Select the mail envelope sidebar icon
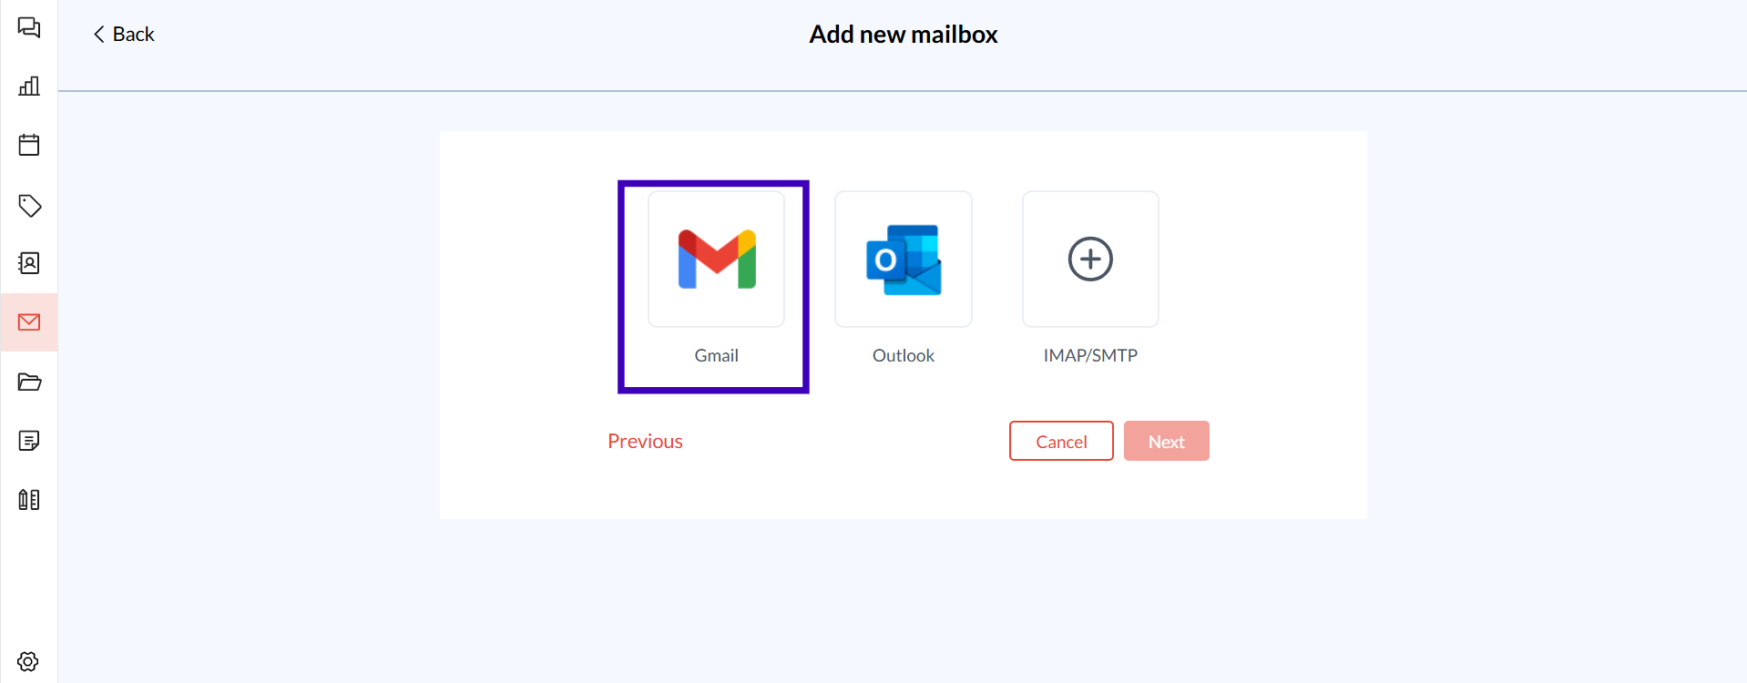The image size is (1747, 683). [x=29, y=322]
